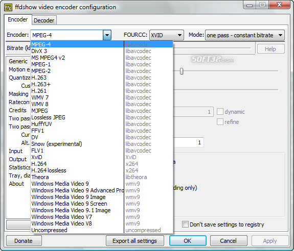Click the Help button
294x251 pixels.
coord(270,49)
